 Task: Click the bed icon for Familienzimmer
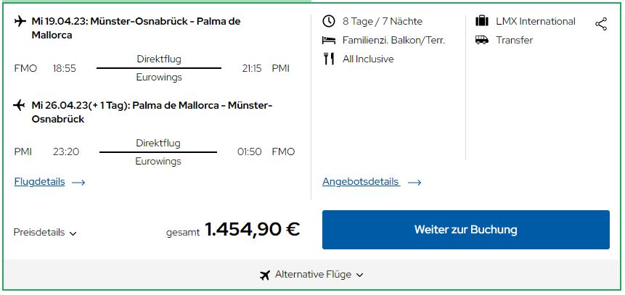329,40
